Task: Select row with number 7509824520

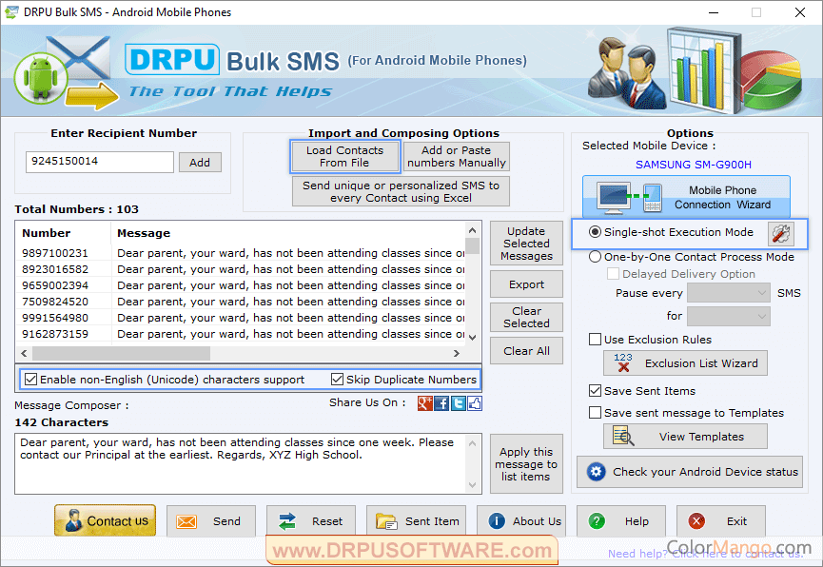Action: pos(241,302)
